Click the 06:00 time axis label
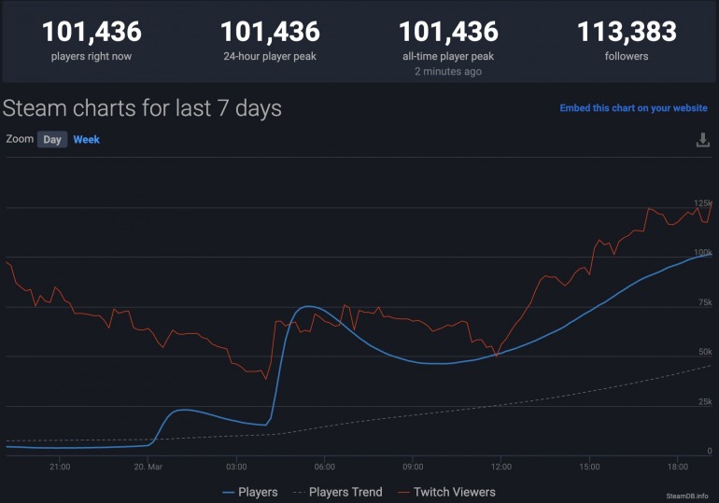 coord(325,466)
